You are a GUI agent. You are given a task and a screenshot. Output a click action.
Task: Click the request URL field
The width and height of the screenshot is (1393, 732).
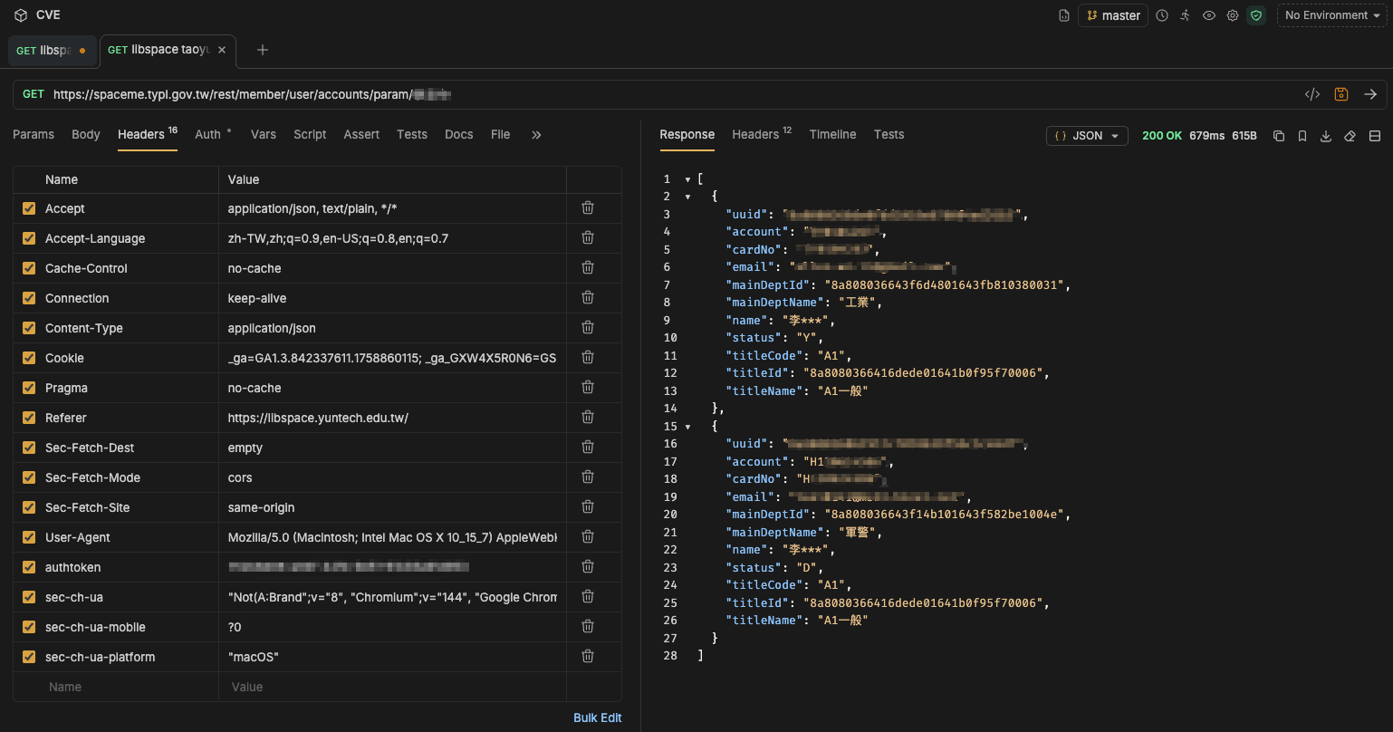pyautogui.click(x=675, y=94)
